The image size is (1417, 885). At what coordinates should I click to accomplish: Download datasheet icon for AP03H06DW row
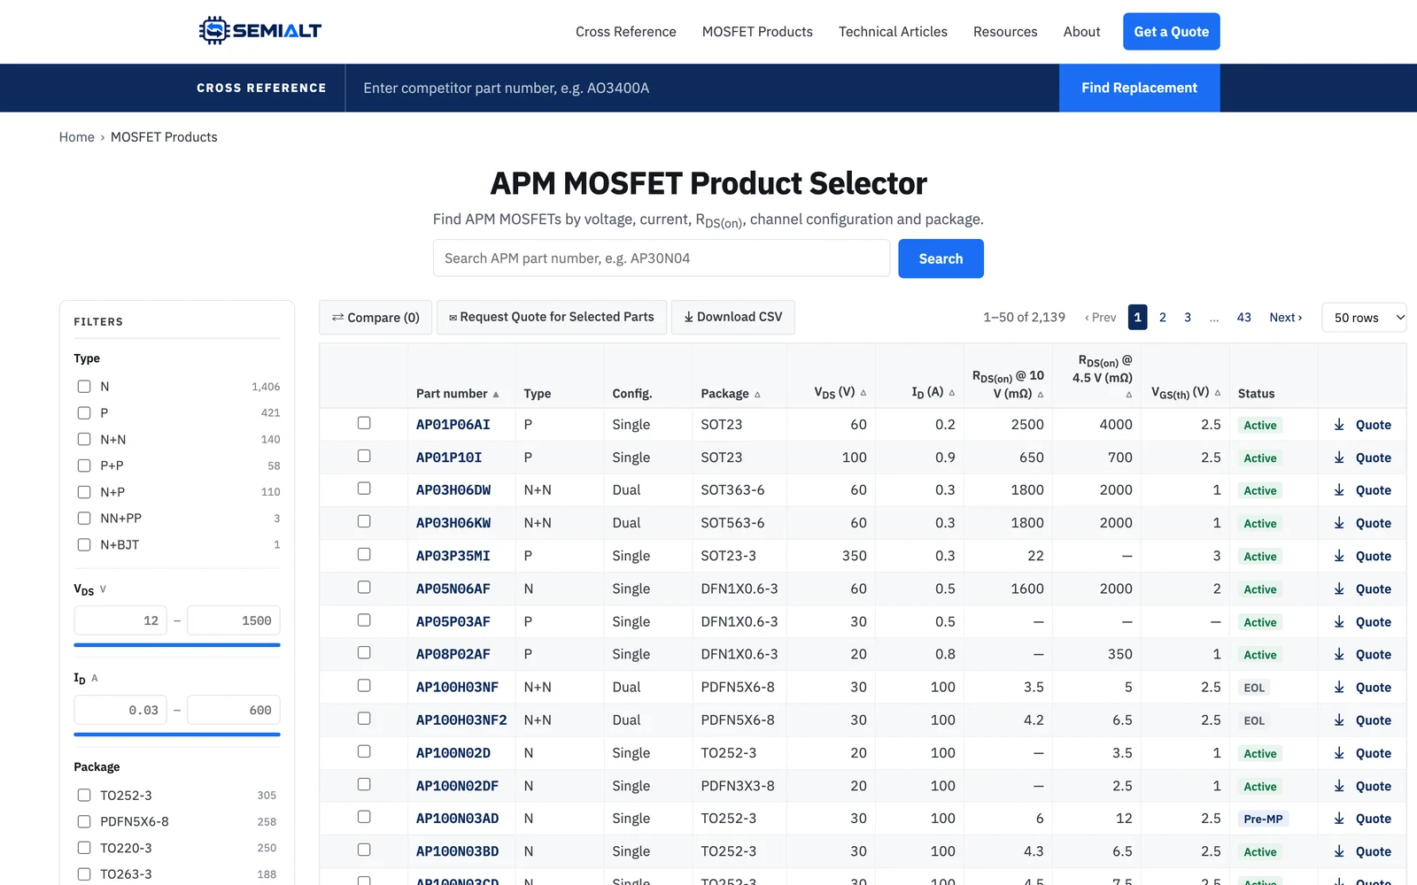click(1339, 490)
